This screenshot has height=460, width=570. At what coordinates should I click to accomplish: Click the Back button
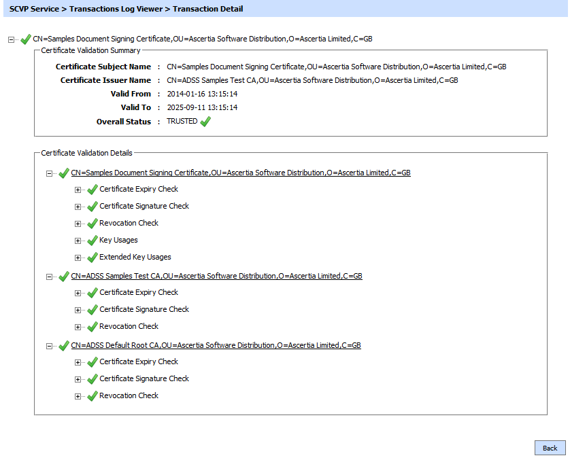coord(550,448)
